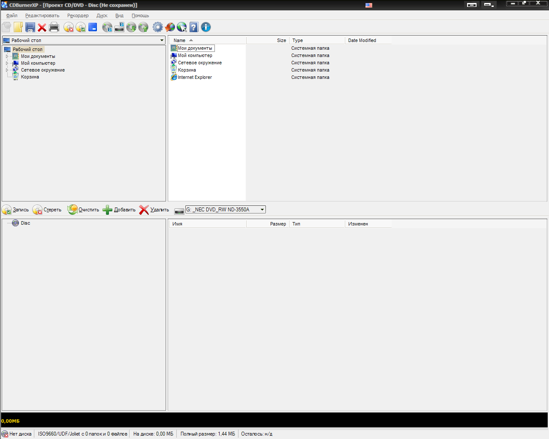Screen dimensions: 549x439
Task: Select Мой компьютер in the file list
Action: [195, 55]
